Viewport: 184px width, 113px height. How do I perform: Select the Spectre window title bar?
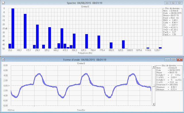tap(85, 3)
